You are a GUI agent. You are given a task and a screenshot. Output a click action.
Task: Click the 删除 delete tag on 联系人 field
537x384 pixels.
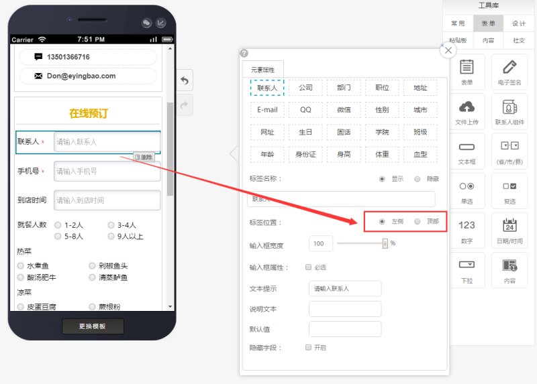tap(144, 157)
